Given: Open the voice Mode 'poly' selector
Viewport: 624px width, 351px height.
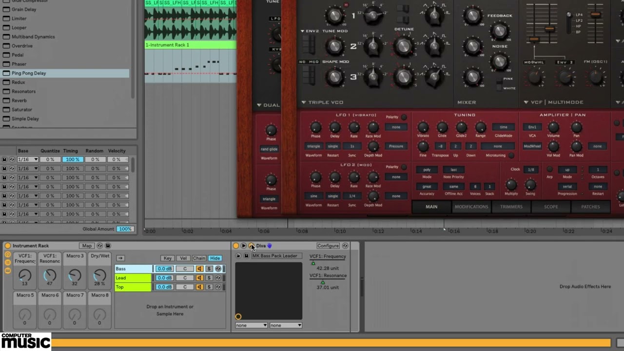Looking at the screenshot, I should [427, 170].
